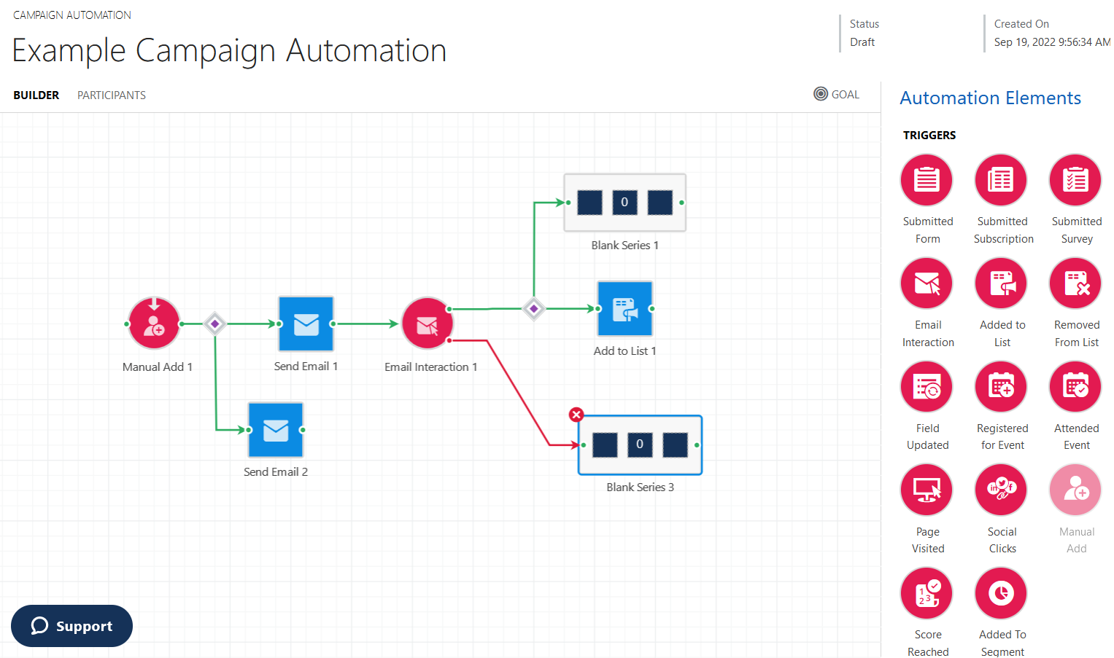The width and height of the screenshot is (1114, 658).
Task: Select the Registered for Event trigger icon
Action: point(1001,387)
